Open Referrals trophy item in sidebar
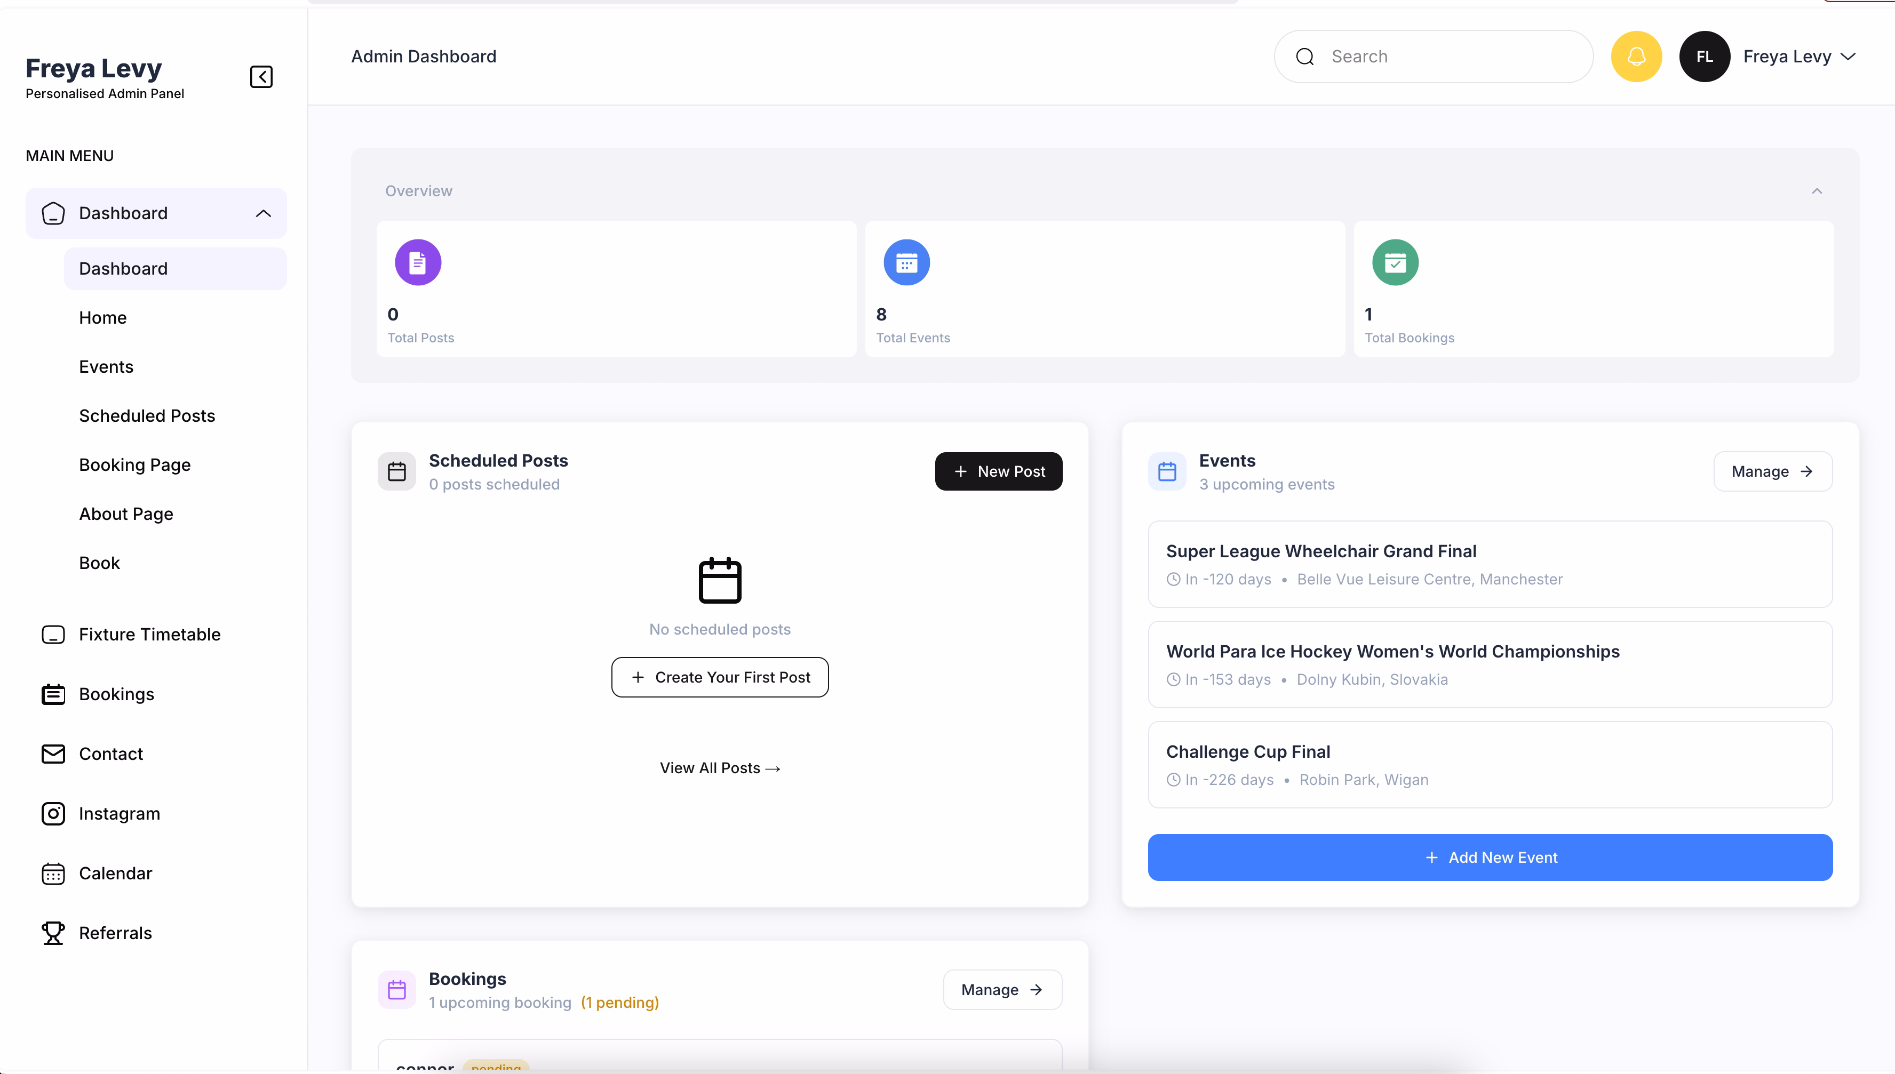Screen dimensions: 1895x1074 (x=114, y=933)
